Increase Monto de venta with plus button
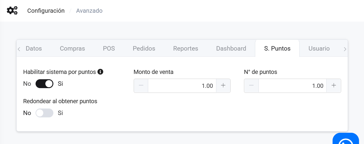364x144 pixels. 223,86
